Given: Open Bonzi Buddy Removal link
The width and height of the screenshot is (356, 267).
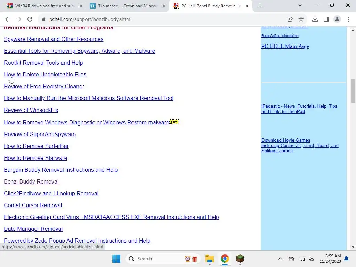Looking at the screenshot, I should click(31, 181).
